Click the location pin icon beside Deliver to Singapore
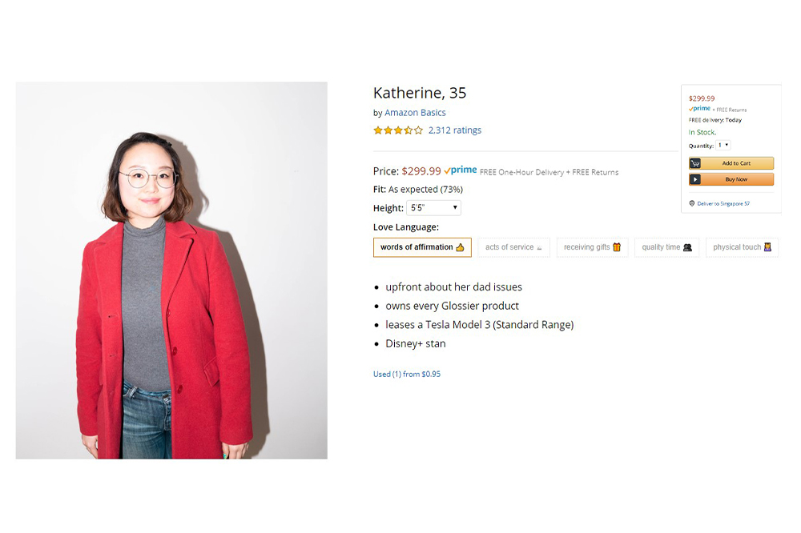The width and height of the screenshot is (801, 533). (x=692, y=203)
